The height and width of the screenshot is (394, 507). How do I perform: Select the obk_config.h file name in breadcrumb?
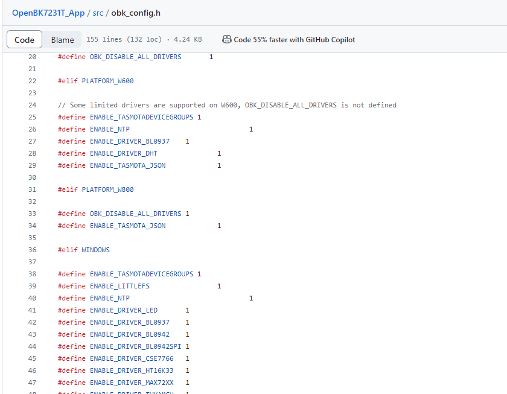point(136,13)
